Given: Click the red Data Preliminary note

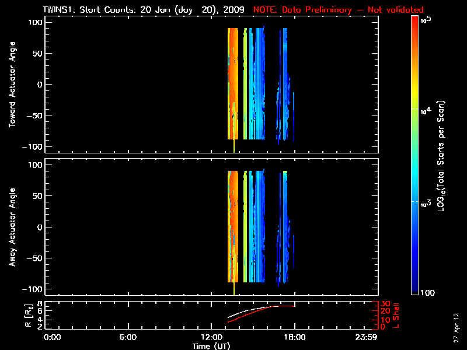Looking at the screenshot, I should coord(339,10).
